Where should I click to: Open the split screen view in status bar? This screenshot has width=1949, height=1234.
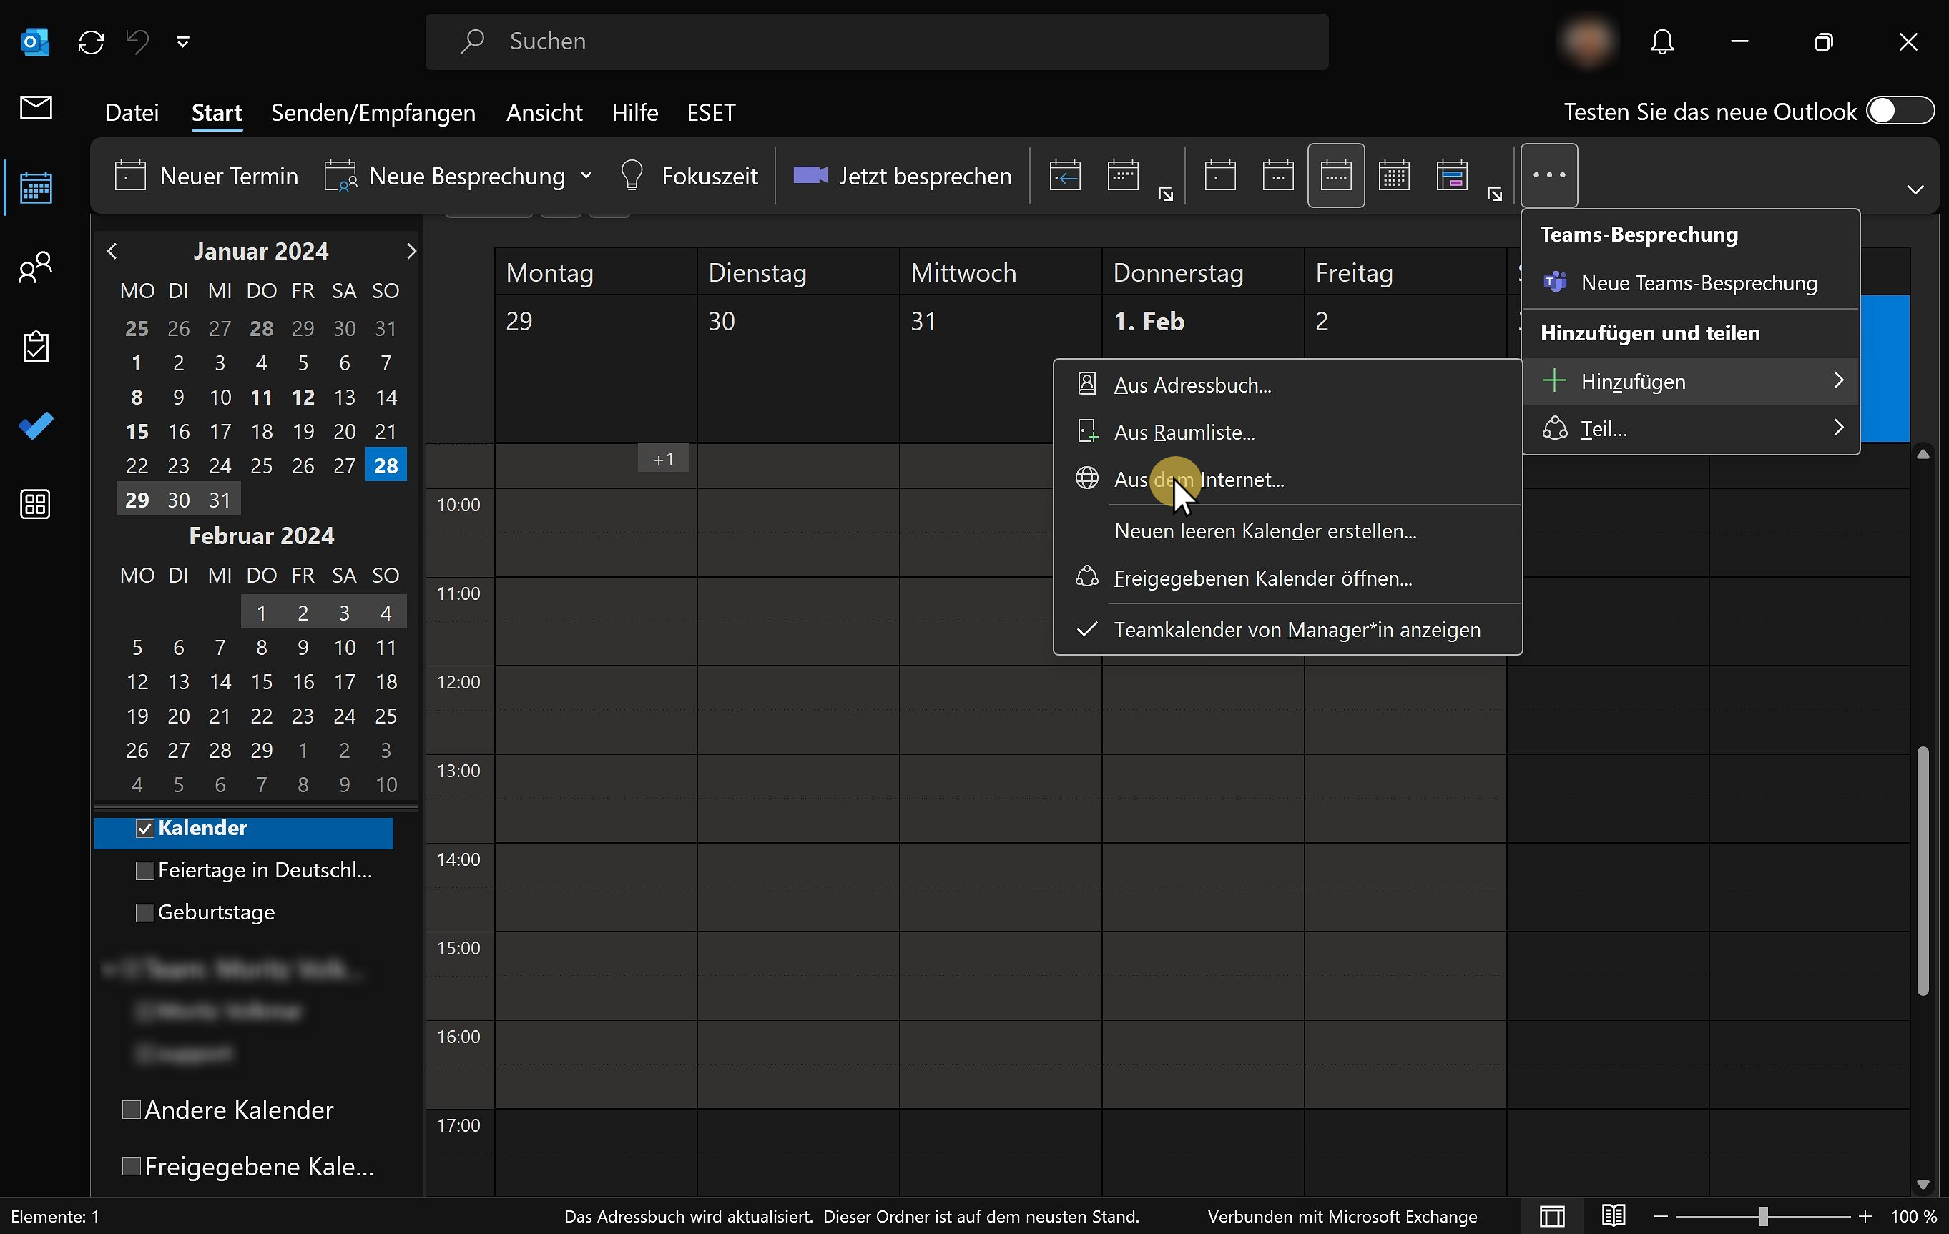1551,1216
